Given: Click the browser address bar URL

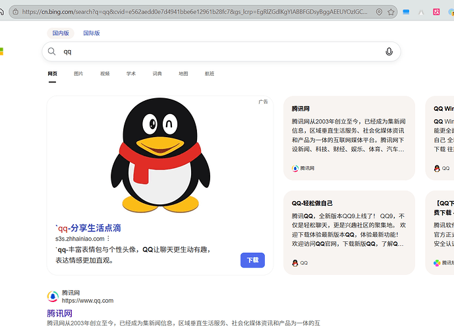Looking at the screenshot, I should coord(195,12).
